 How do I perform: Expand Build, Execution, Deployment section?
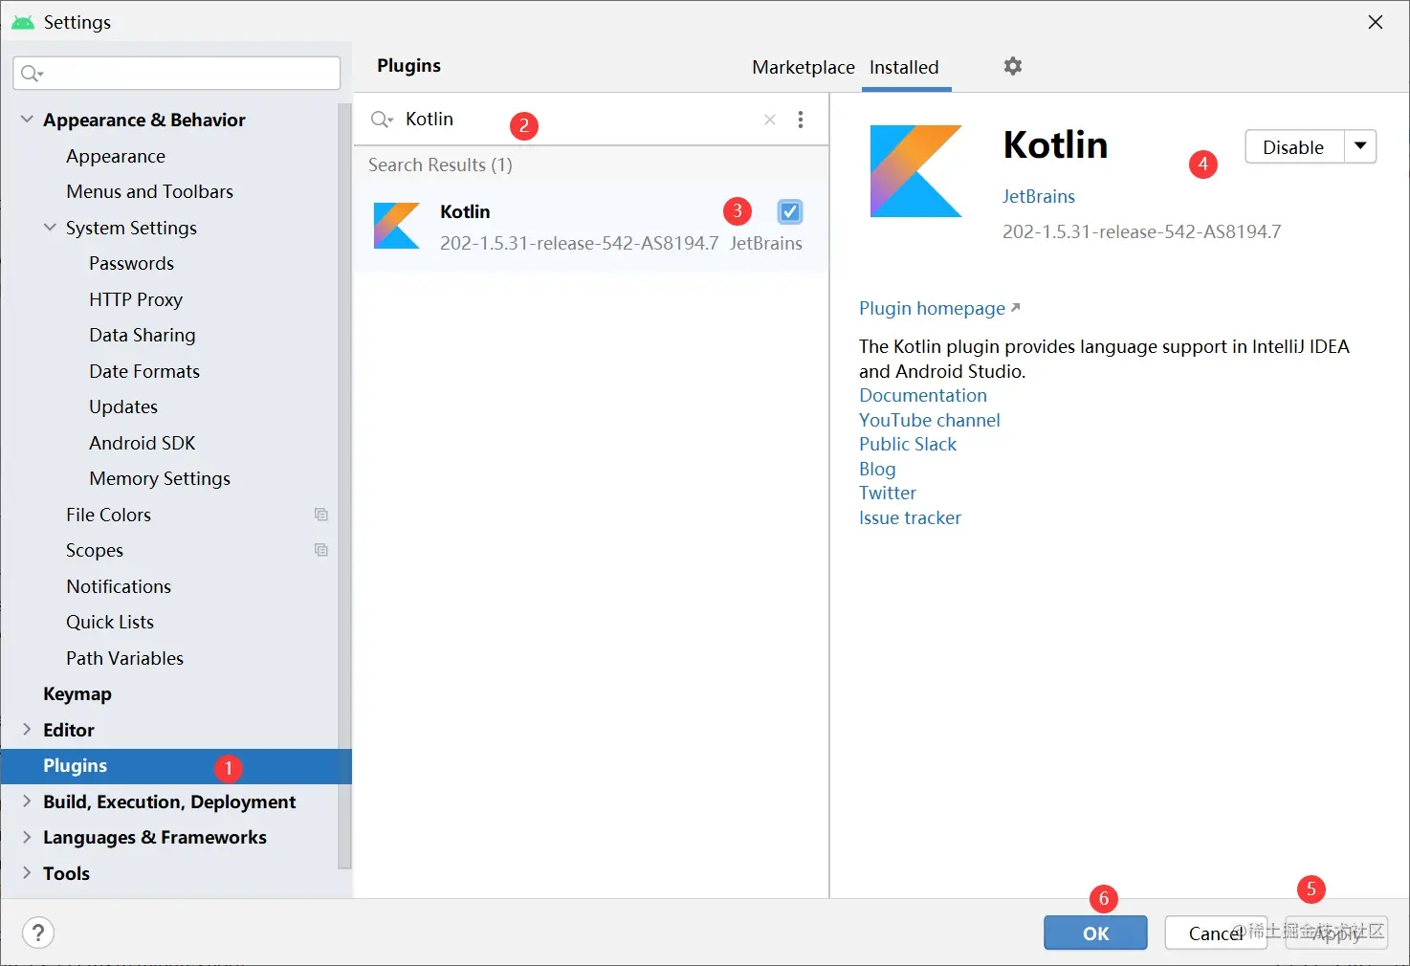tap(27, 801)
